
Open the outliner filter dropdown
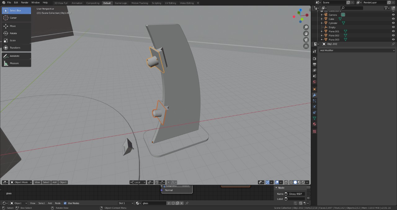387,8
